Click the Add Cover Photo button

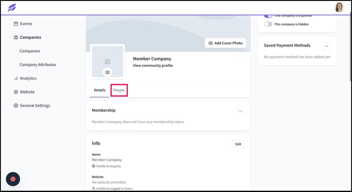(226, 43)
